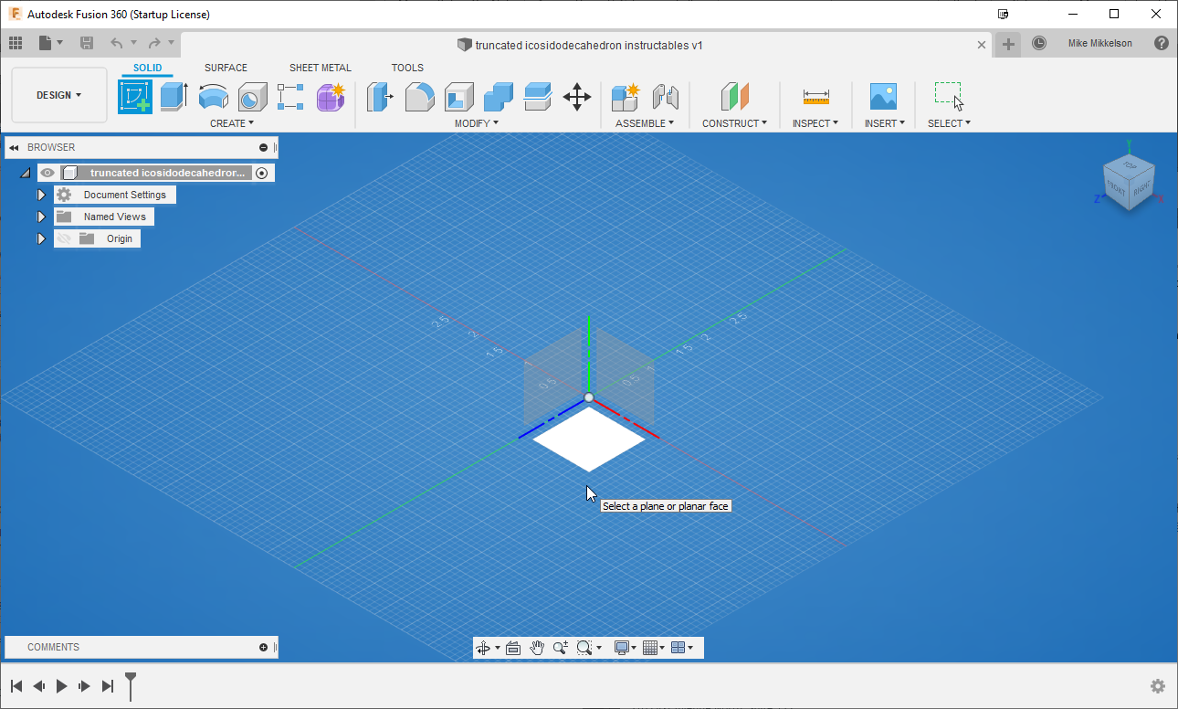Open the CREATE dropdown menu
This screenshot has height=709, width=1178.
231,122
